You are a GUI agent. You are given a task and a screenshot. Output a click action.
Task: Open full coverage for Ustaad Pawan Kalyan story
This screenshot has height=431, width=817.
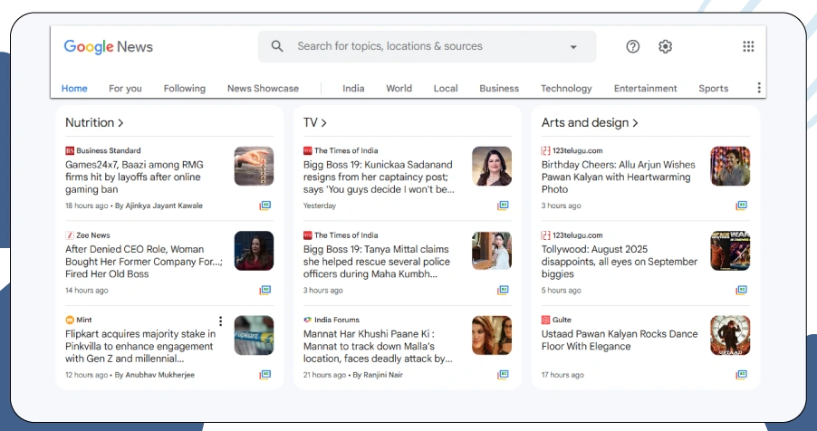click(741, 374)
